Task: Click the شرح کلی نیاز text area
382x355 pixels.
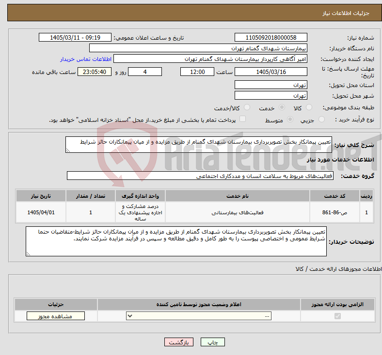Action: point(199,145)
